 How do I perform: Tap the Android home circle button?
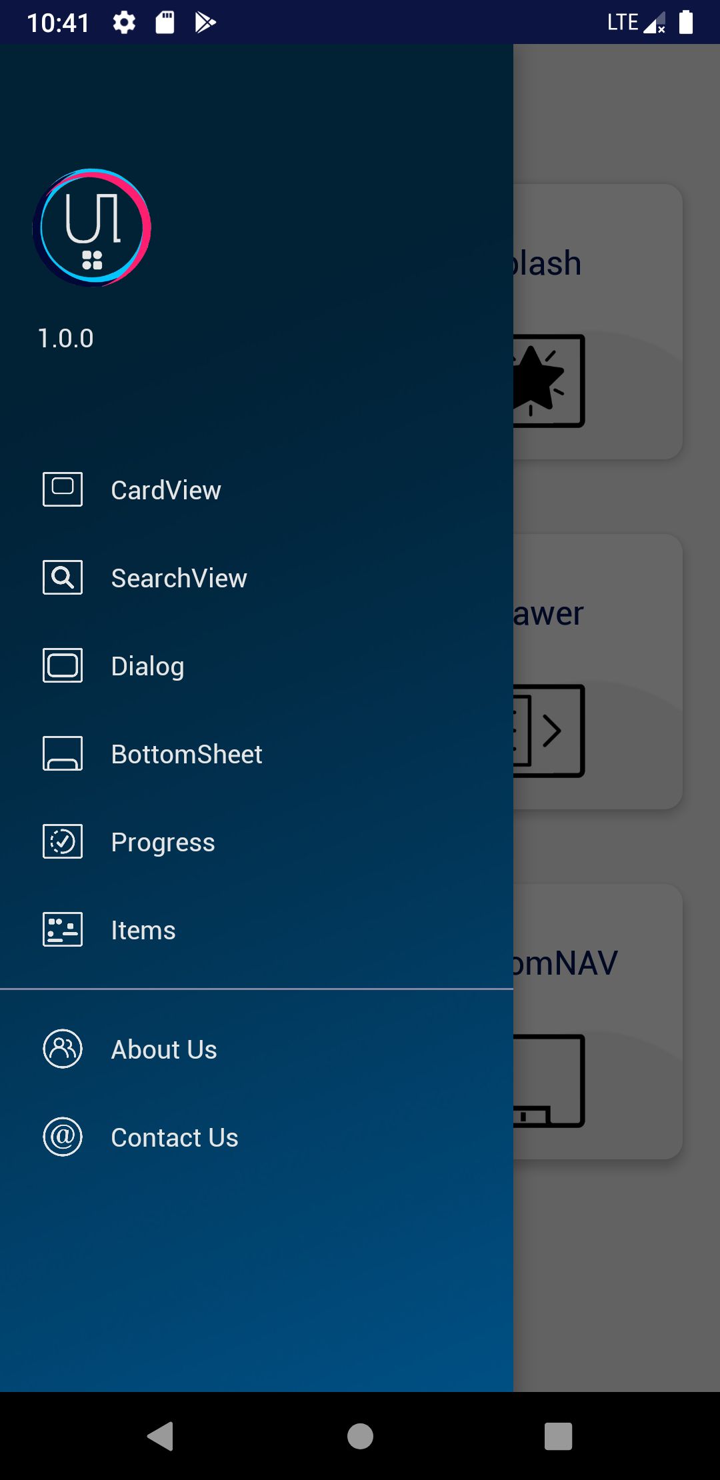click(x=360, y=1436)
